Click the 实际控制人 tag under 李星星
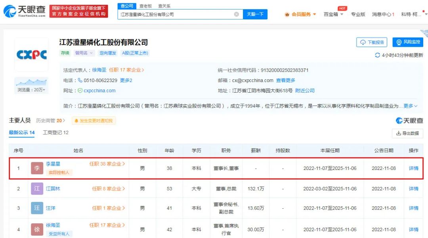This screenshot has height=238, width=428. click(x=59, y=172)
